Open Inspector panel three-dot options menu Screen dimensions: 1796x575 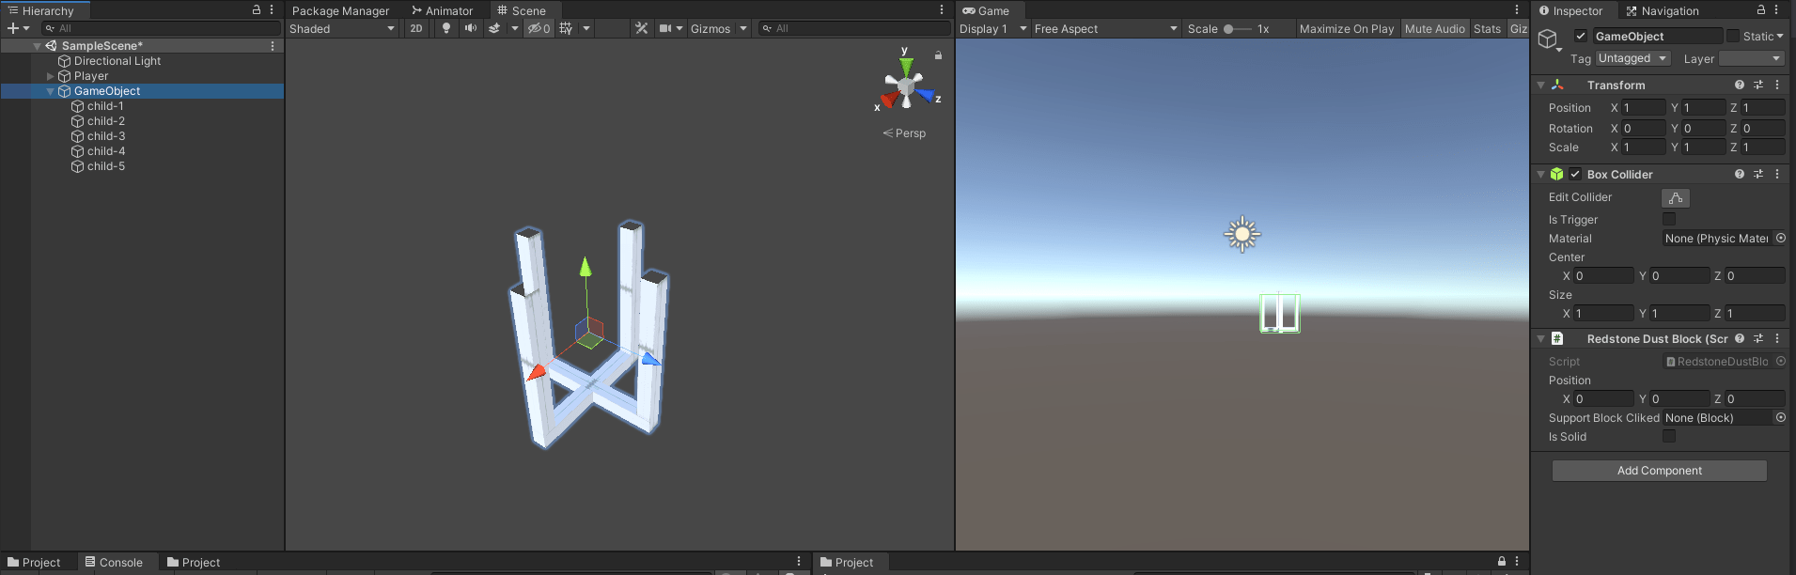point(1776,9)
